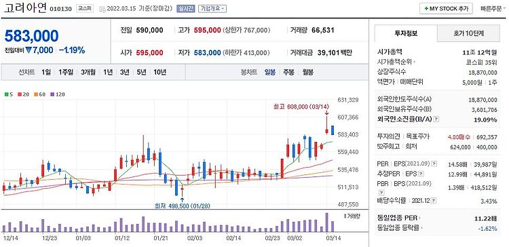Click the help icon next to 추정PER EPS

coord(421,174)
